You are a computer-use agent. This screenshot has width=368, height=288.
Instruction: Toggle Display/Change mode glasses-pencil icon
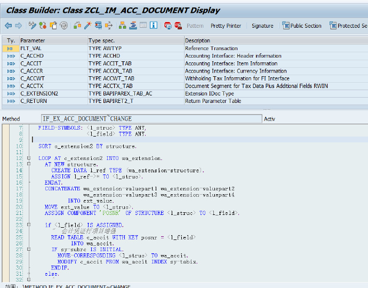click(33, 26)
